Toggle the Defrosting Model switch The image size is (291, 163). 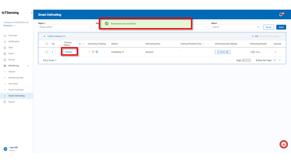pyautogui.click(x=252, y=52)
